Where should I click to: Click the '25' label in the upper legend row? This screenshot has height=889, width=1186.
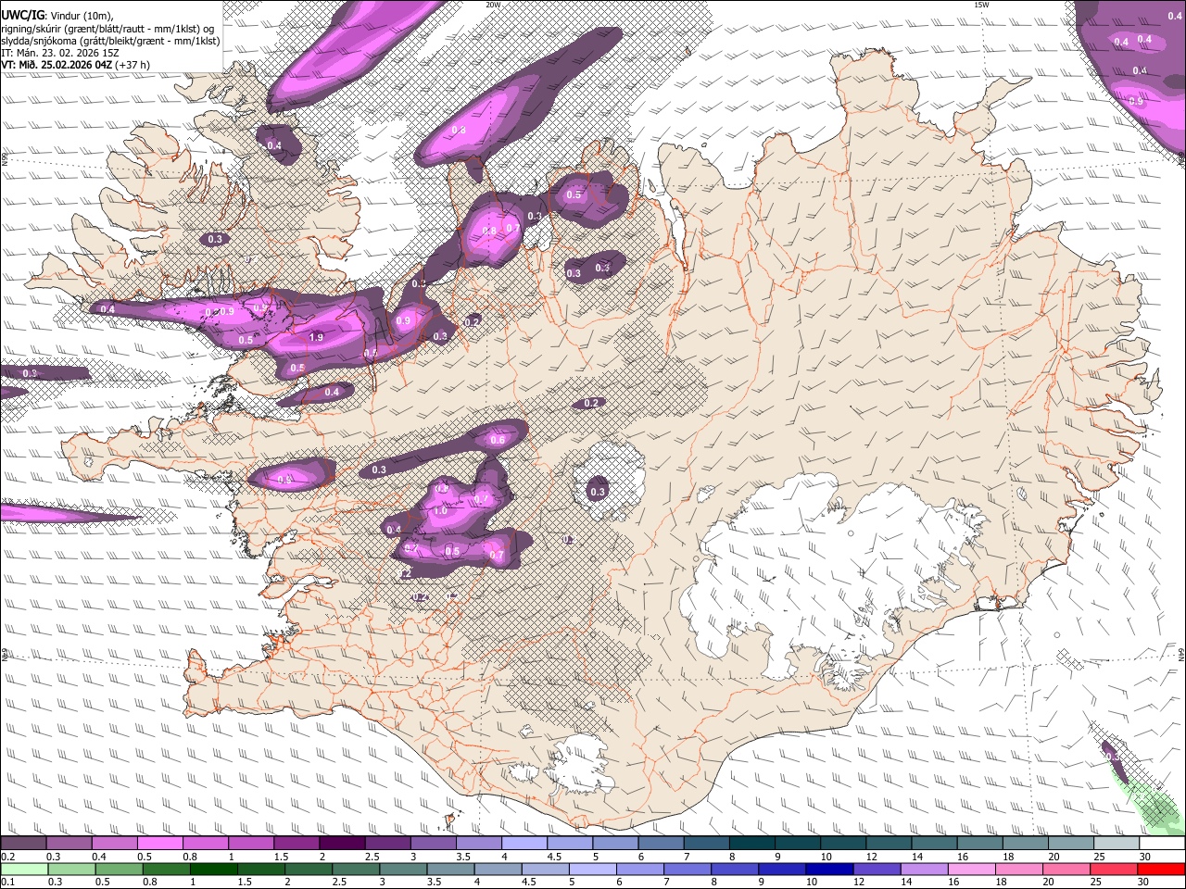coord(1100,857)
